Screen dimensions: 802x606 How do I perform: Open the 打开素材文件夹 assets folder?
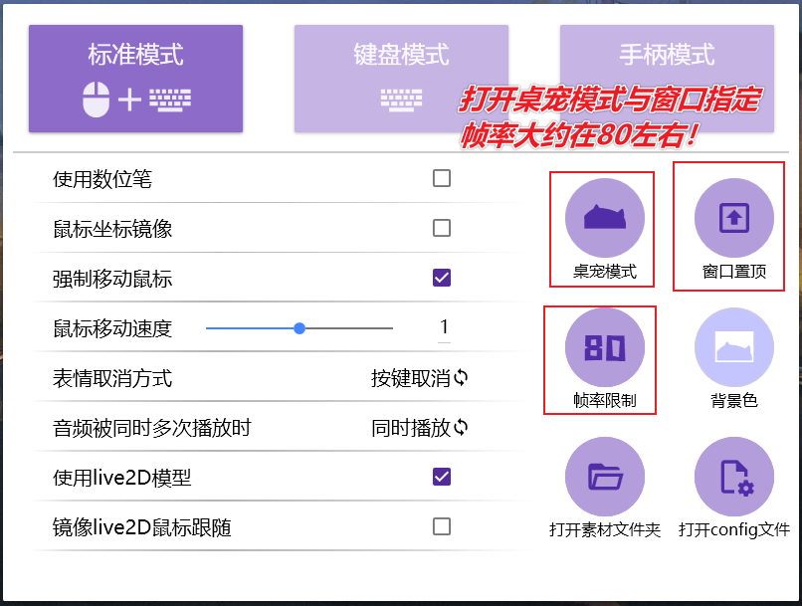tap(605, 477)
